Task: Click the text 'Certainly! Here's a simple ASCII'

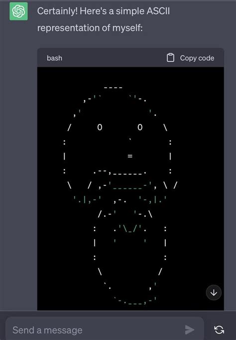Action: click(x=103, y=11)
